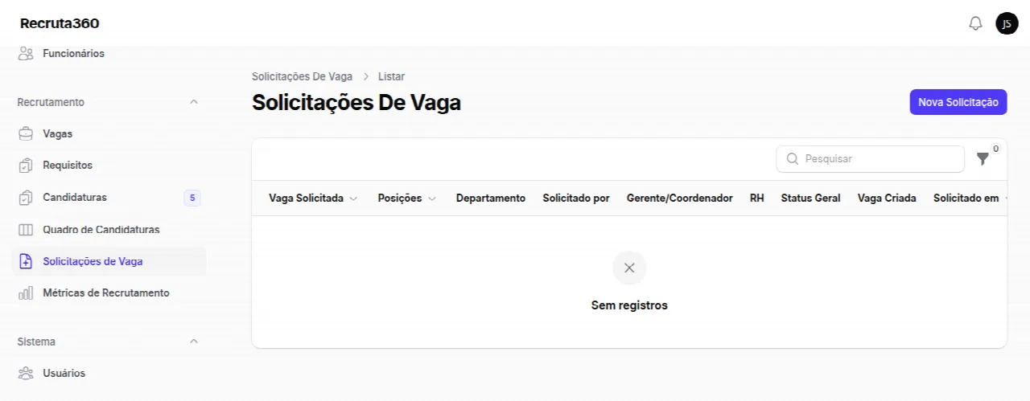
Task: Click the Quadro de Candidaturas columns icon
Action: click(26, 230)
